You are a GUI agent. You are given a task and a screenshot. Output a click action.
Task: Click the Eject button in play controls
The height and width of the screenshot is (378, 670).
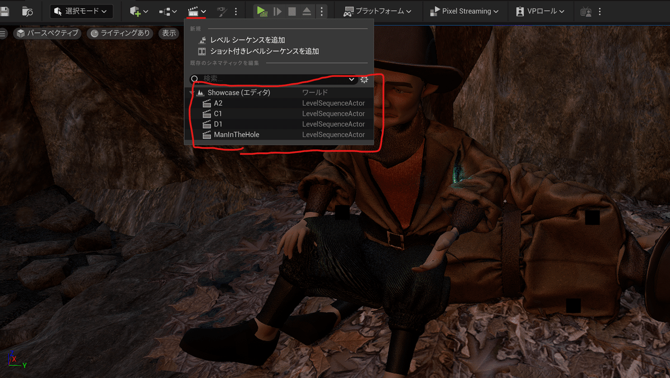(x=307, y=11)
